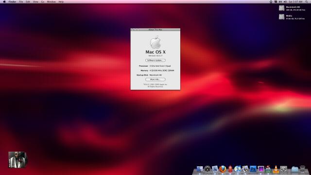Click the Memory value '4 GB 800 MHz DDR2 SDRAM'
311x175 pixels.
point(162,70)
